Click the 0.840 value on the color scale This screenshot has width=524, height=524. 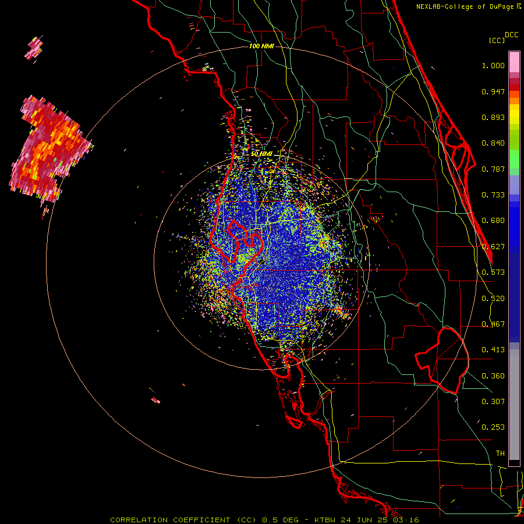(x=493, y=143)
